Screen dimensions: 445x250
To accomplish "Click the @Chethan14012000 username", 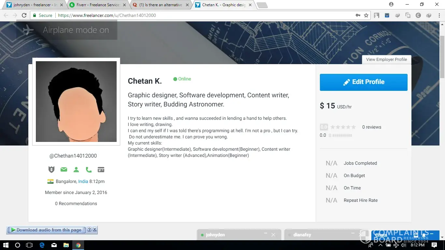I will [73, 156].
